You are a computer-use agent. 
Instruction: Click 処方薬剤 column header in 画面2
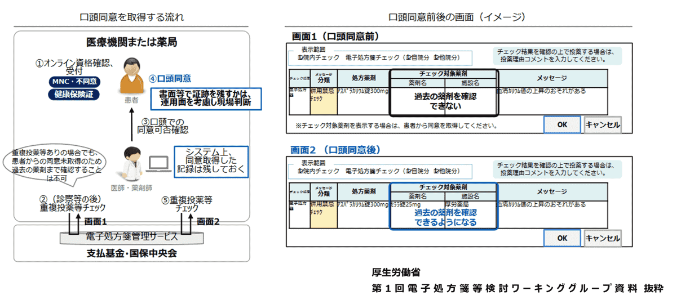coord(363,192)
